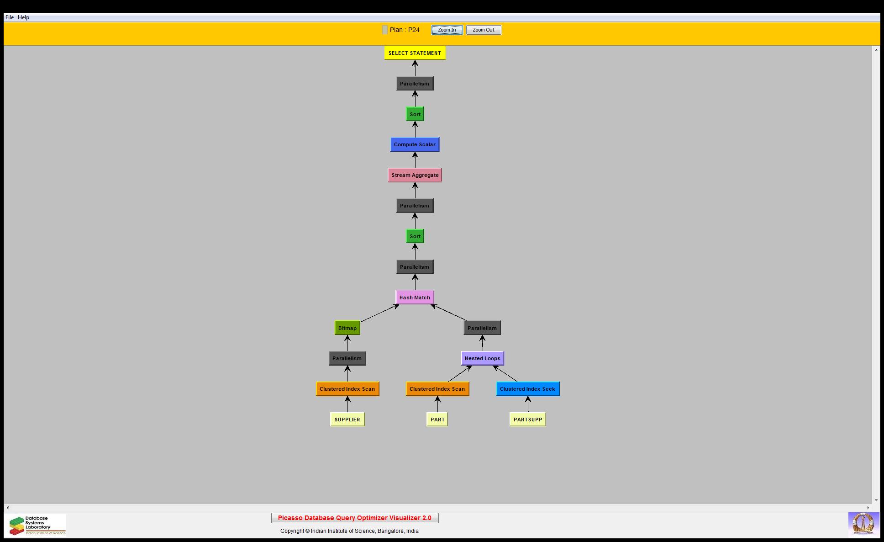Click the Picasso Database Query Optimizer Visualizer label
884x542 pixels.
pyautogui.click(x=355, y=518)
